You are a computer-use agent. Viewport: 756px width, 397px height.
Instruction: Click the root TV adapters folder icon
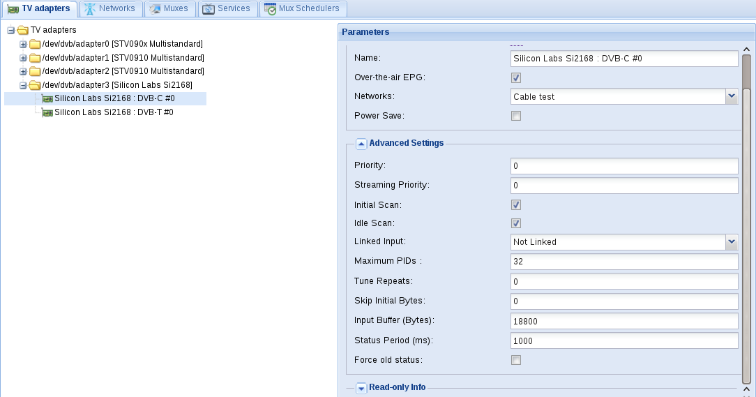click(x=22, y=31)
